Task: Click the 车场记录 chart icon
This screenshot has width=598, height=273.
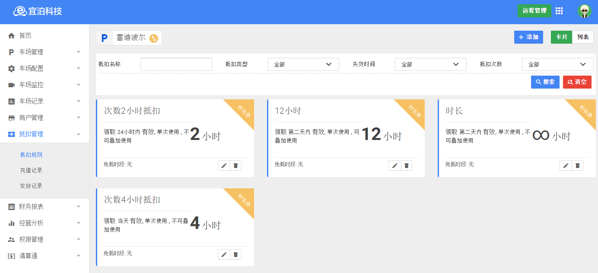Action: (11, 102)
